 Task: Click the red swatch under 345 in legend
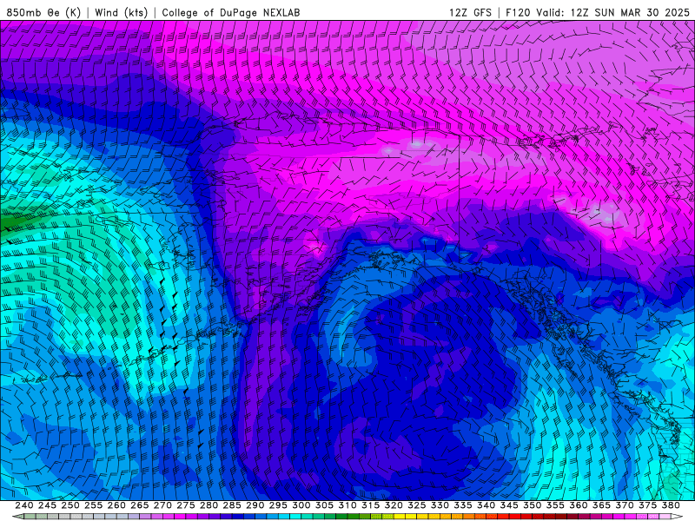click(514, 517)
